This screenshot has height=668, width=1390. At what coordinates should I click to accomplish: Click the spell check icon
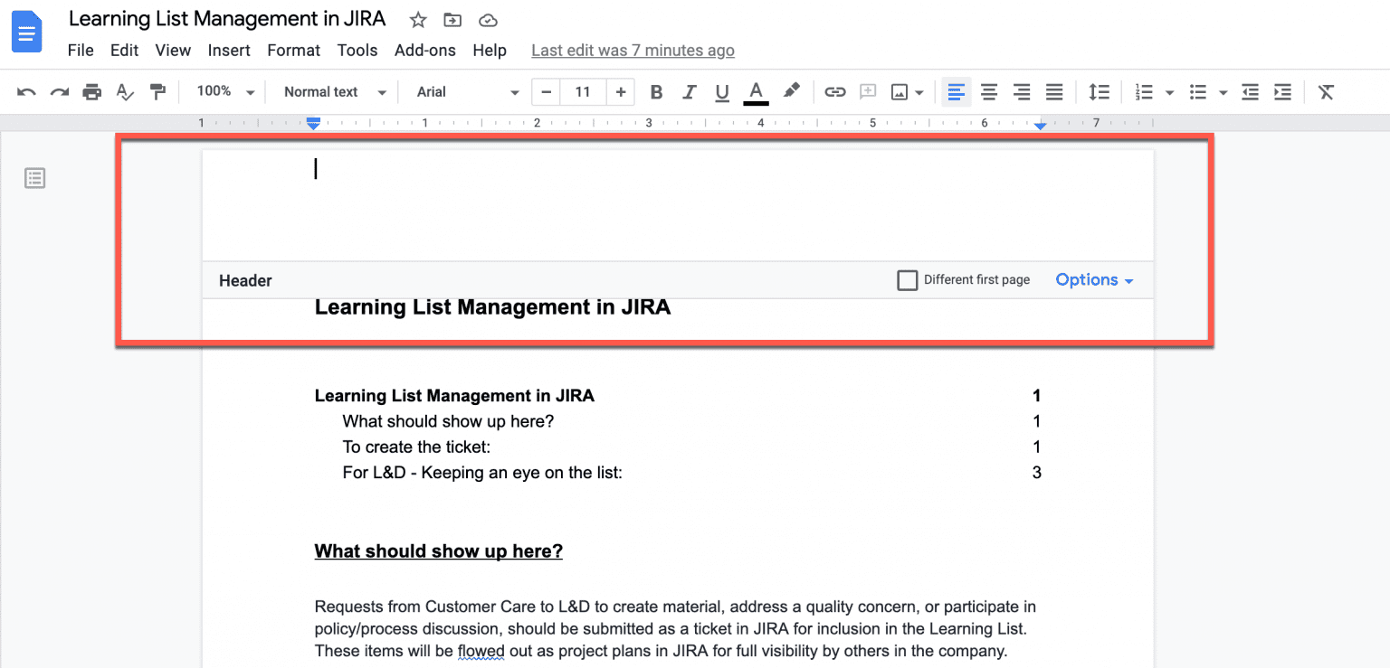pos(126,92)
